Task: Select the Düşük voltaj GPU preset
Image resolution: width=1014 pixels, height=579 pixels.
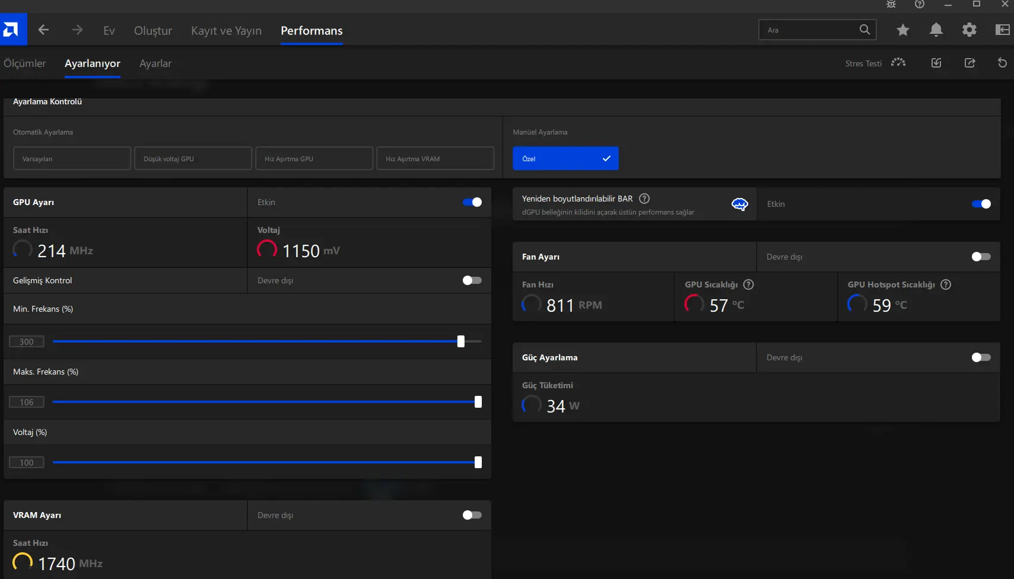Action: (193, 158)
